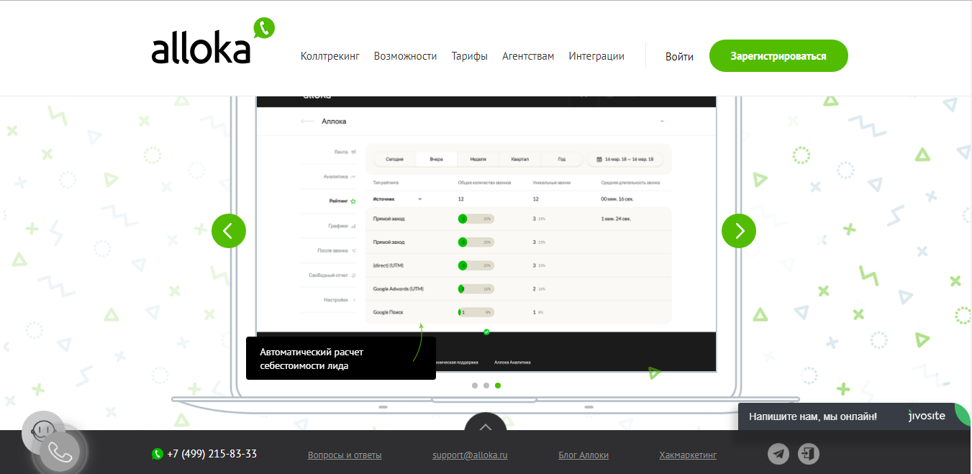Click the green chevron right of Аллока title

[661, 122]
